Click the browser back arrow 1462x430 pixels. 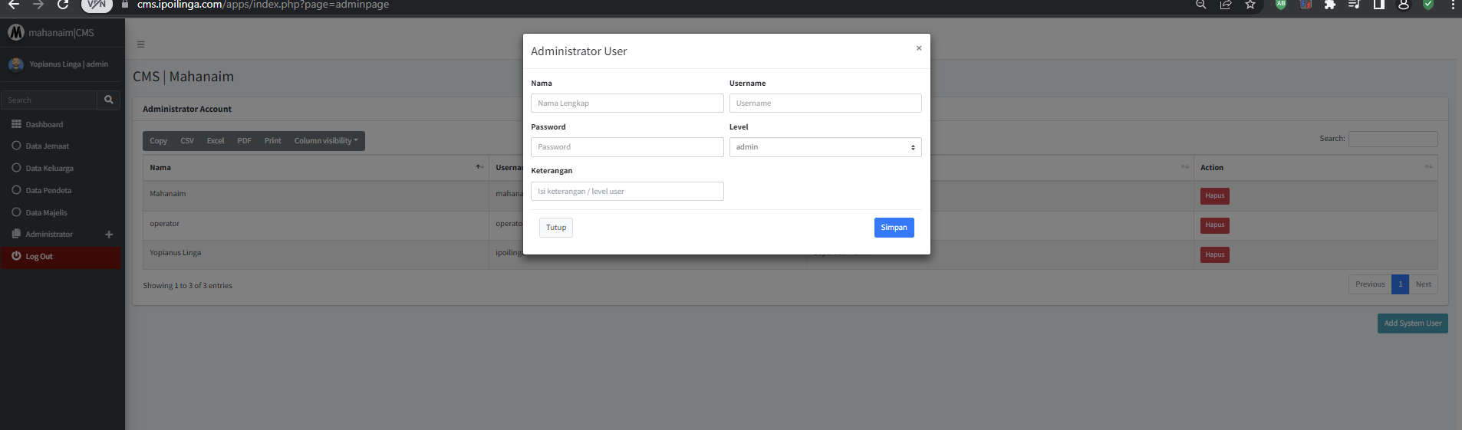(14, 5)
